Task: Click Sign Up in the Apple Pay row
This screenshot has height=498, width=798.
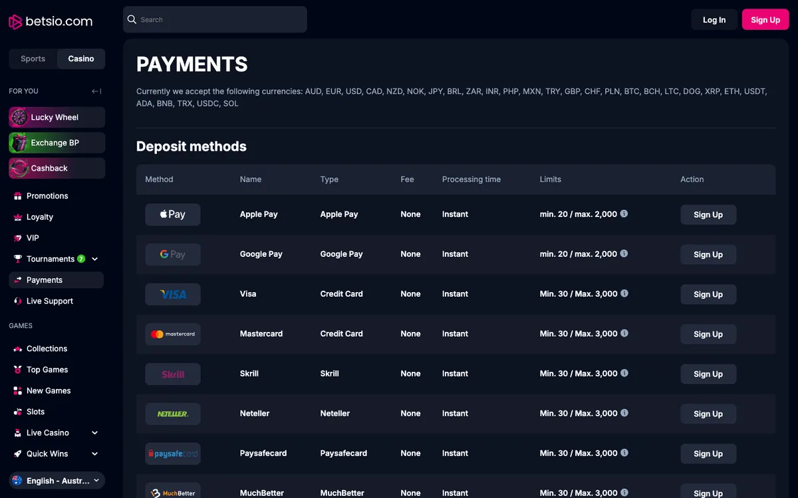Action: pyautogui.click(x=708, y=214)
